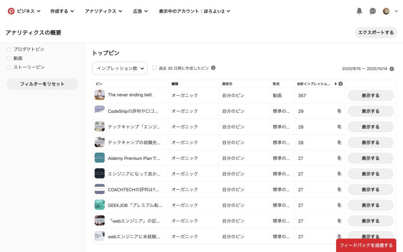Click the ピン column header
Screen dimensions: 403x252
tap(99, 83)
